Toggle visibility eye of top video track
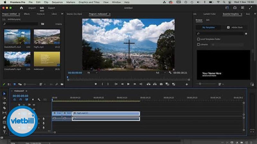 [34, 105]
